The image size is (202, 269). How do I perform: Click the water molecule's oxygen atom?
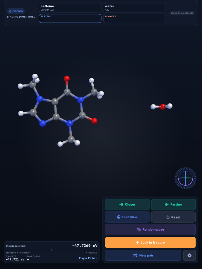coord(163,106)
